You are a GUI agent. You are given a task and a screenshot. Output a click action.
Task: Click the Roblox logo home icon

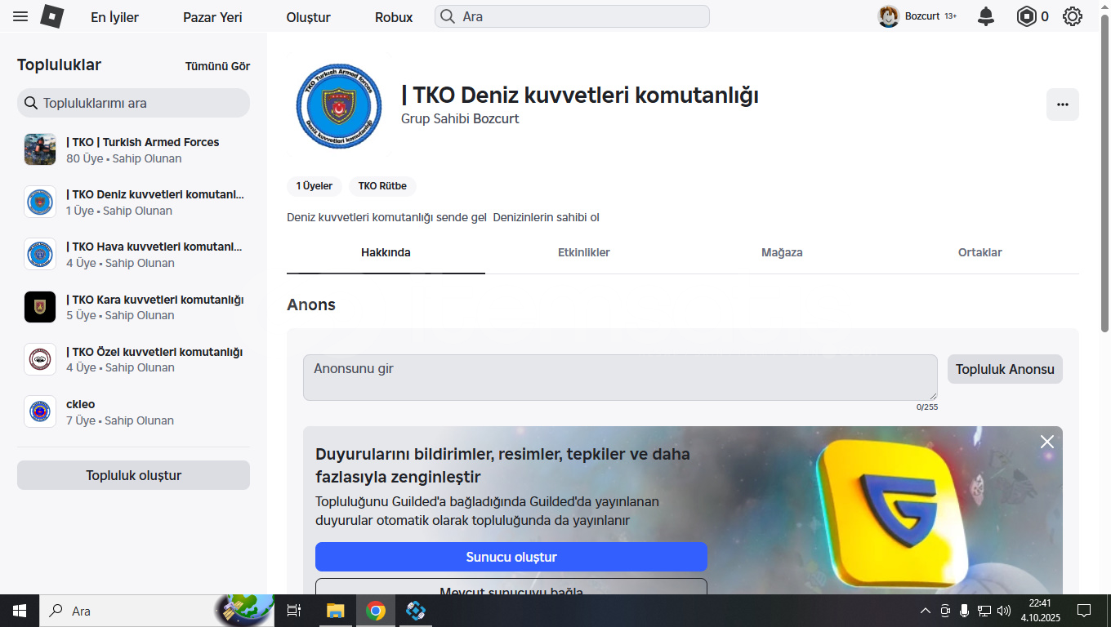click(x=52, y=16)
